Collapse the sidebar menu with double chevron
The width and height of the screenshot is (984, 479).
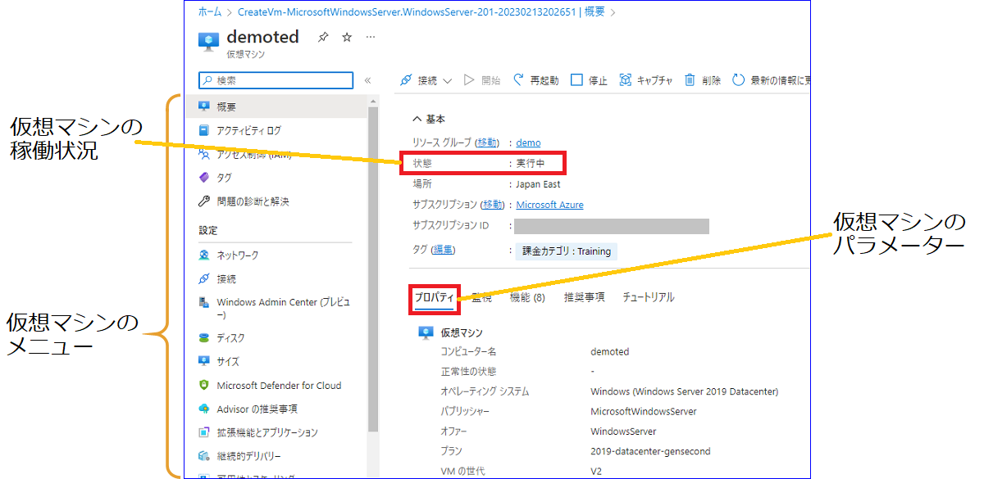point(367,80)
